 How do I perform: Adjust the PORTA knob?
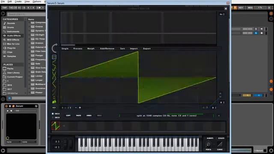[x=208, y=144]
